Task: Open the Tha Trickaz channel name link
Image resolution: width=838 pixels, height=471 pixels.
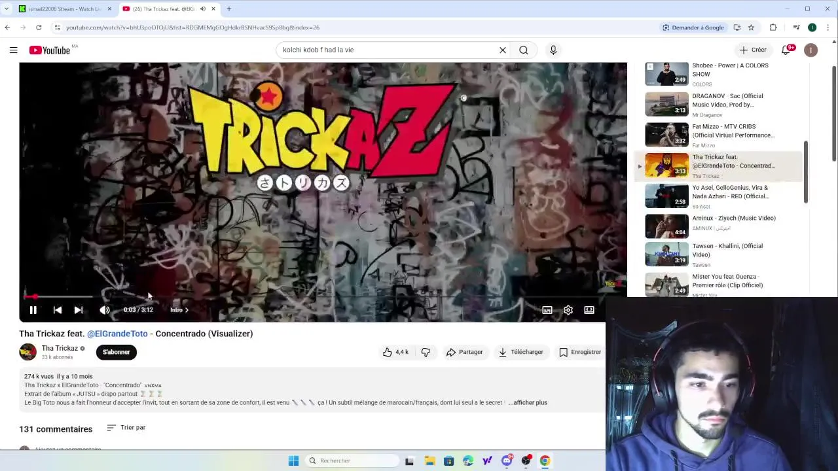Action: tap(60, 348)
